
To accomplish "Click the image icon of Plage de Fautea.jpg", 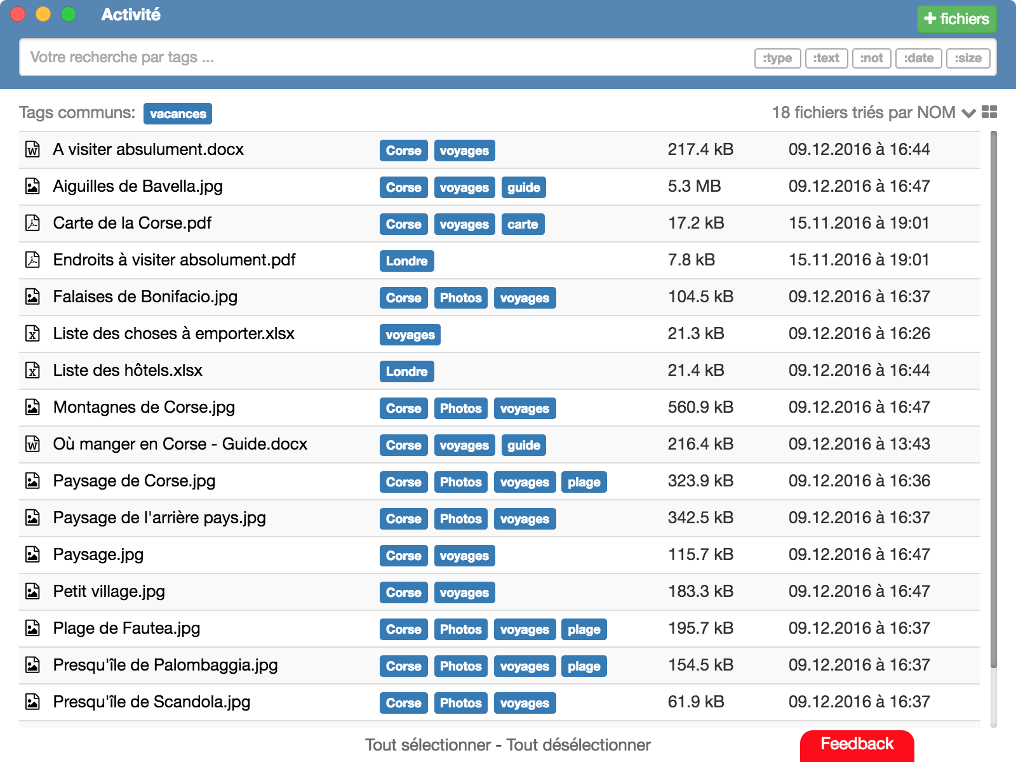I will 33,629.
